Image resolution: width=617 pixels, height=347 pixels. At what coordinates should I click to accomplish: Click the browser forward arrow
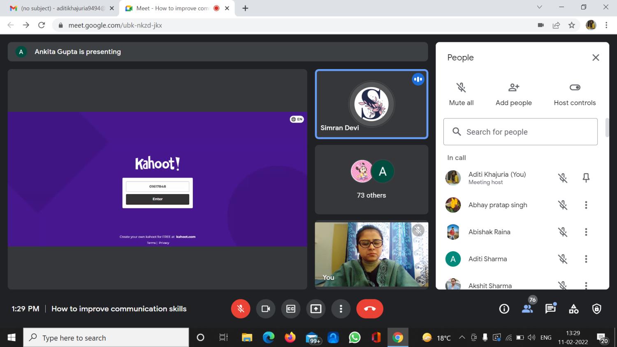(26, 25)
